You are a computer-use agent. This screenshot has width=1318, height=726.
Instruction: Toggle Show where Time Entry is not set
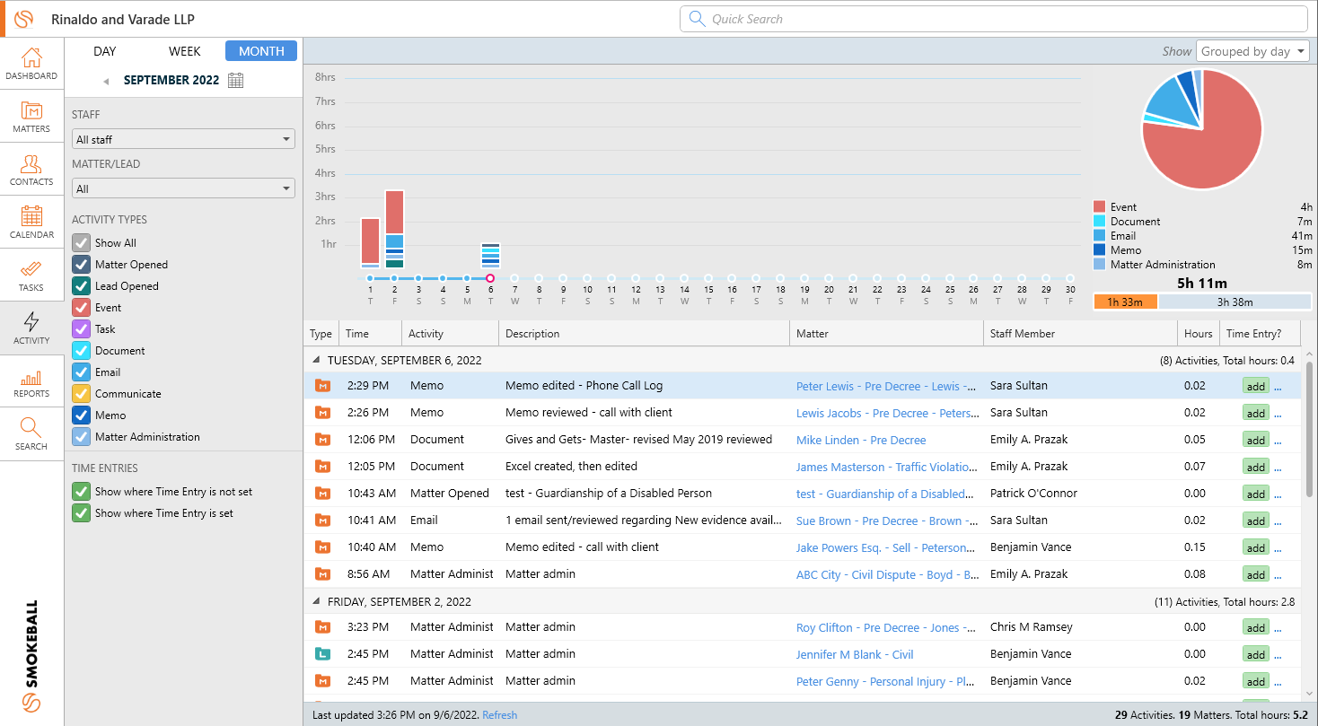(x=81, y=492)
